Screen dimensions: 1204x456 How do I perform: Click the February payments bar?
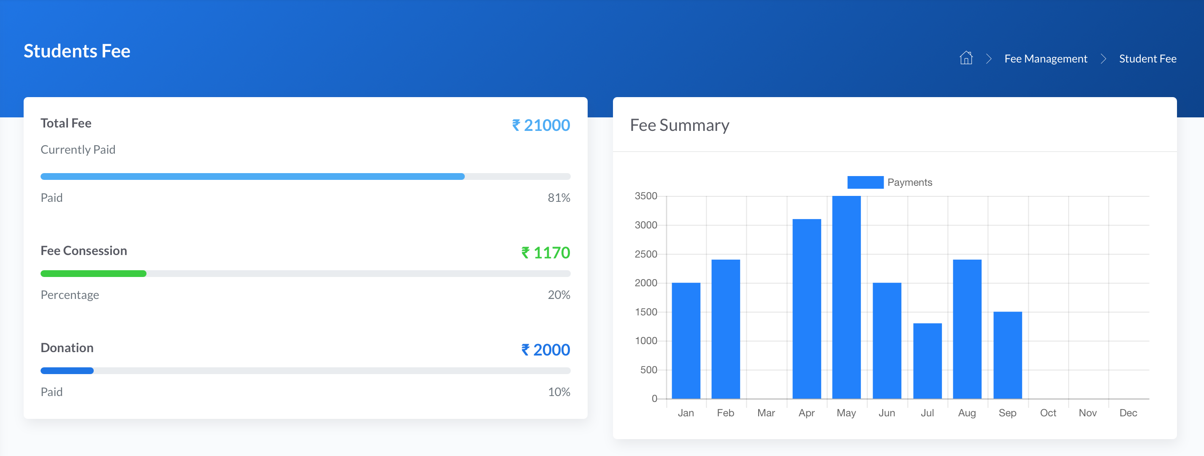(x=725, y=329)
